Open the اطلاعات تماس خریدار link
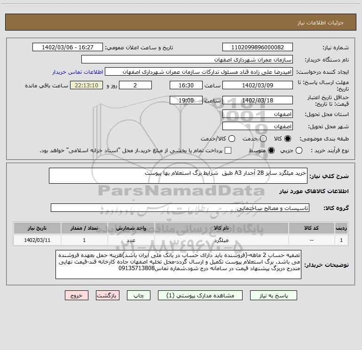 tap(78, 72)
